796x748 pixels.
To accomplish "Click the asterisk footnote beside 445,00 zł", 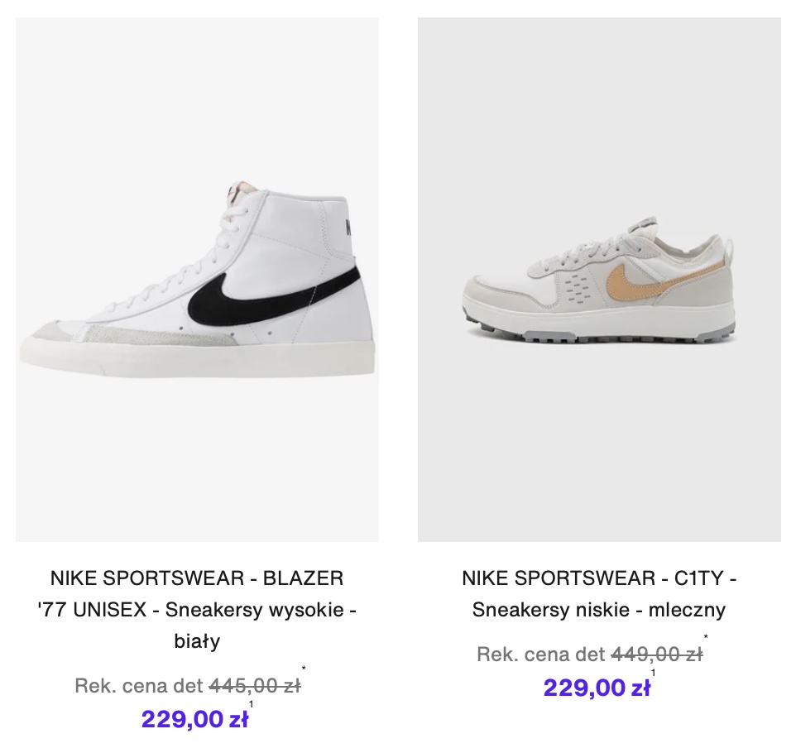I will pyautogui.click(x=304, y=669).
